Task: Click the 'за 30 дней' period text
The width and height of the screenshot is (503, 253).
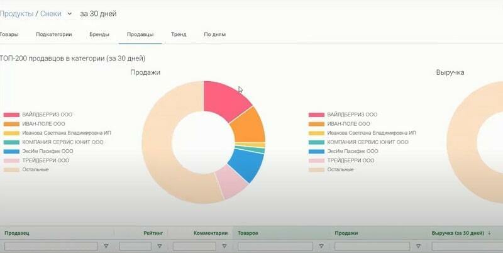Action: (x=98, y=14)
